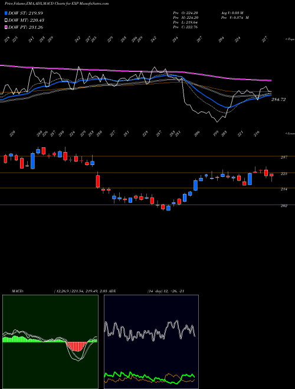Viewport: 295px width, 389px height.
Task: Click the blue DOW ST legend swatch
Action: [x=6, y=13]
